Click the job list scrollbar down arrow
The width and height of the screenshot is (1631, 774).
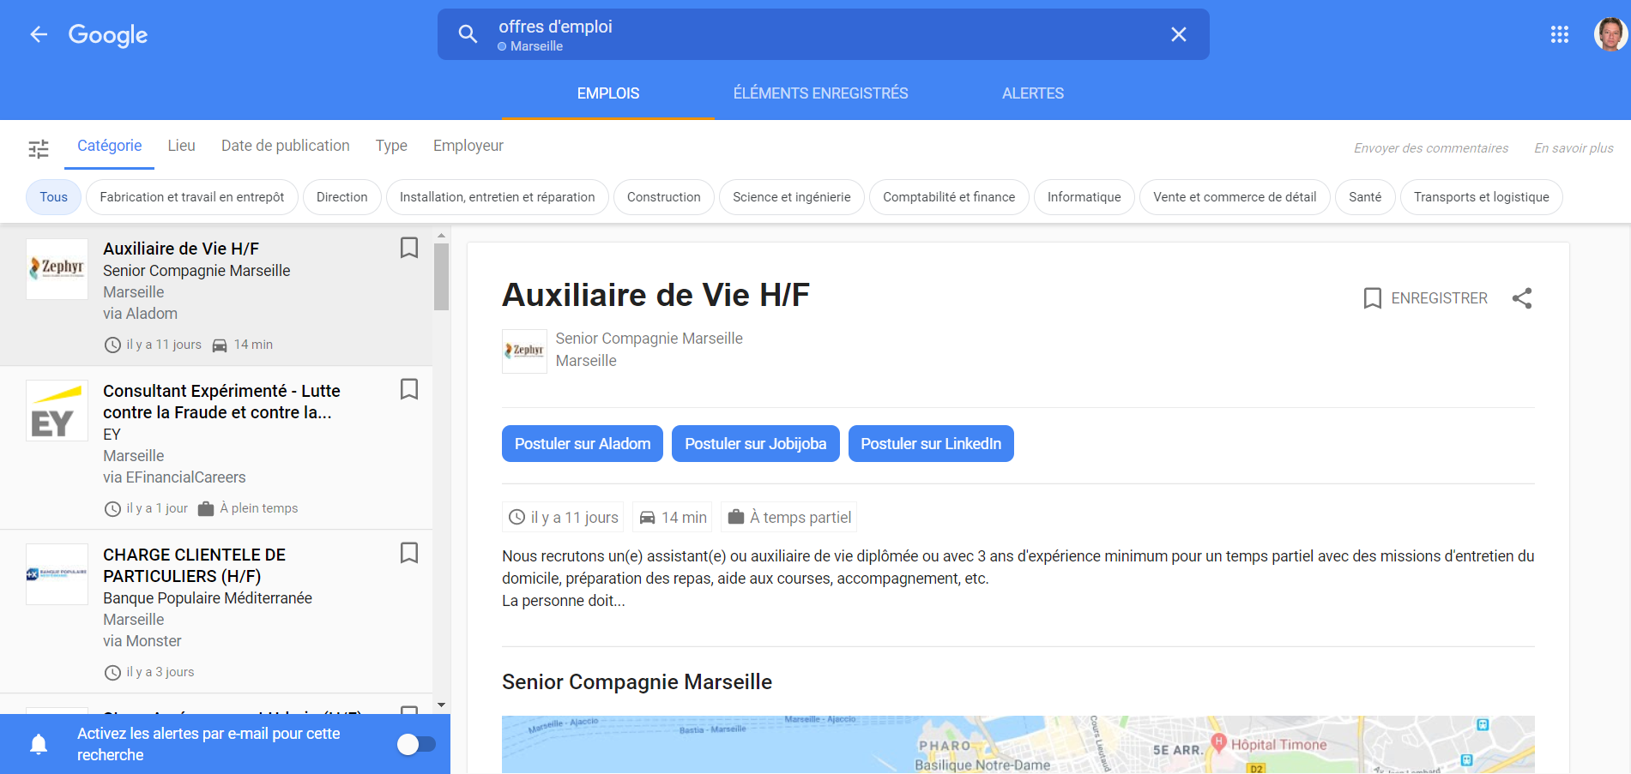[x=441, y=705]
